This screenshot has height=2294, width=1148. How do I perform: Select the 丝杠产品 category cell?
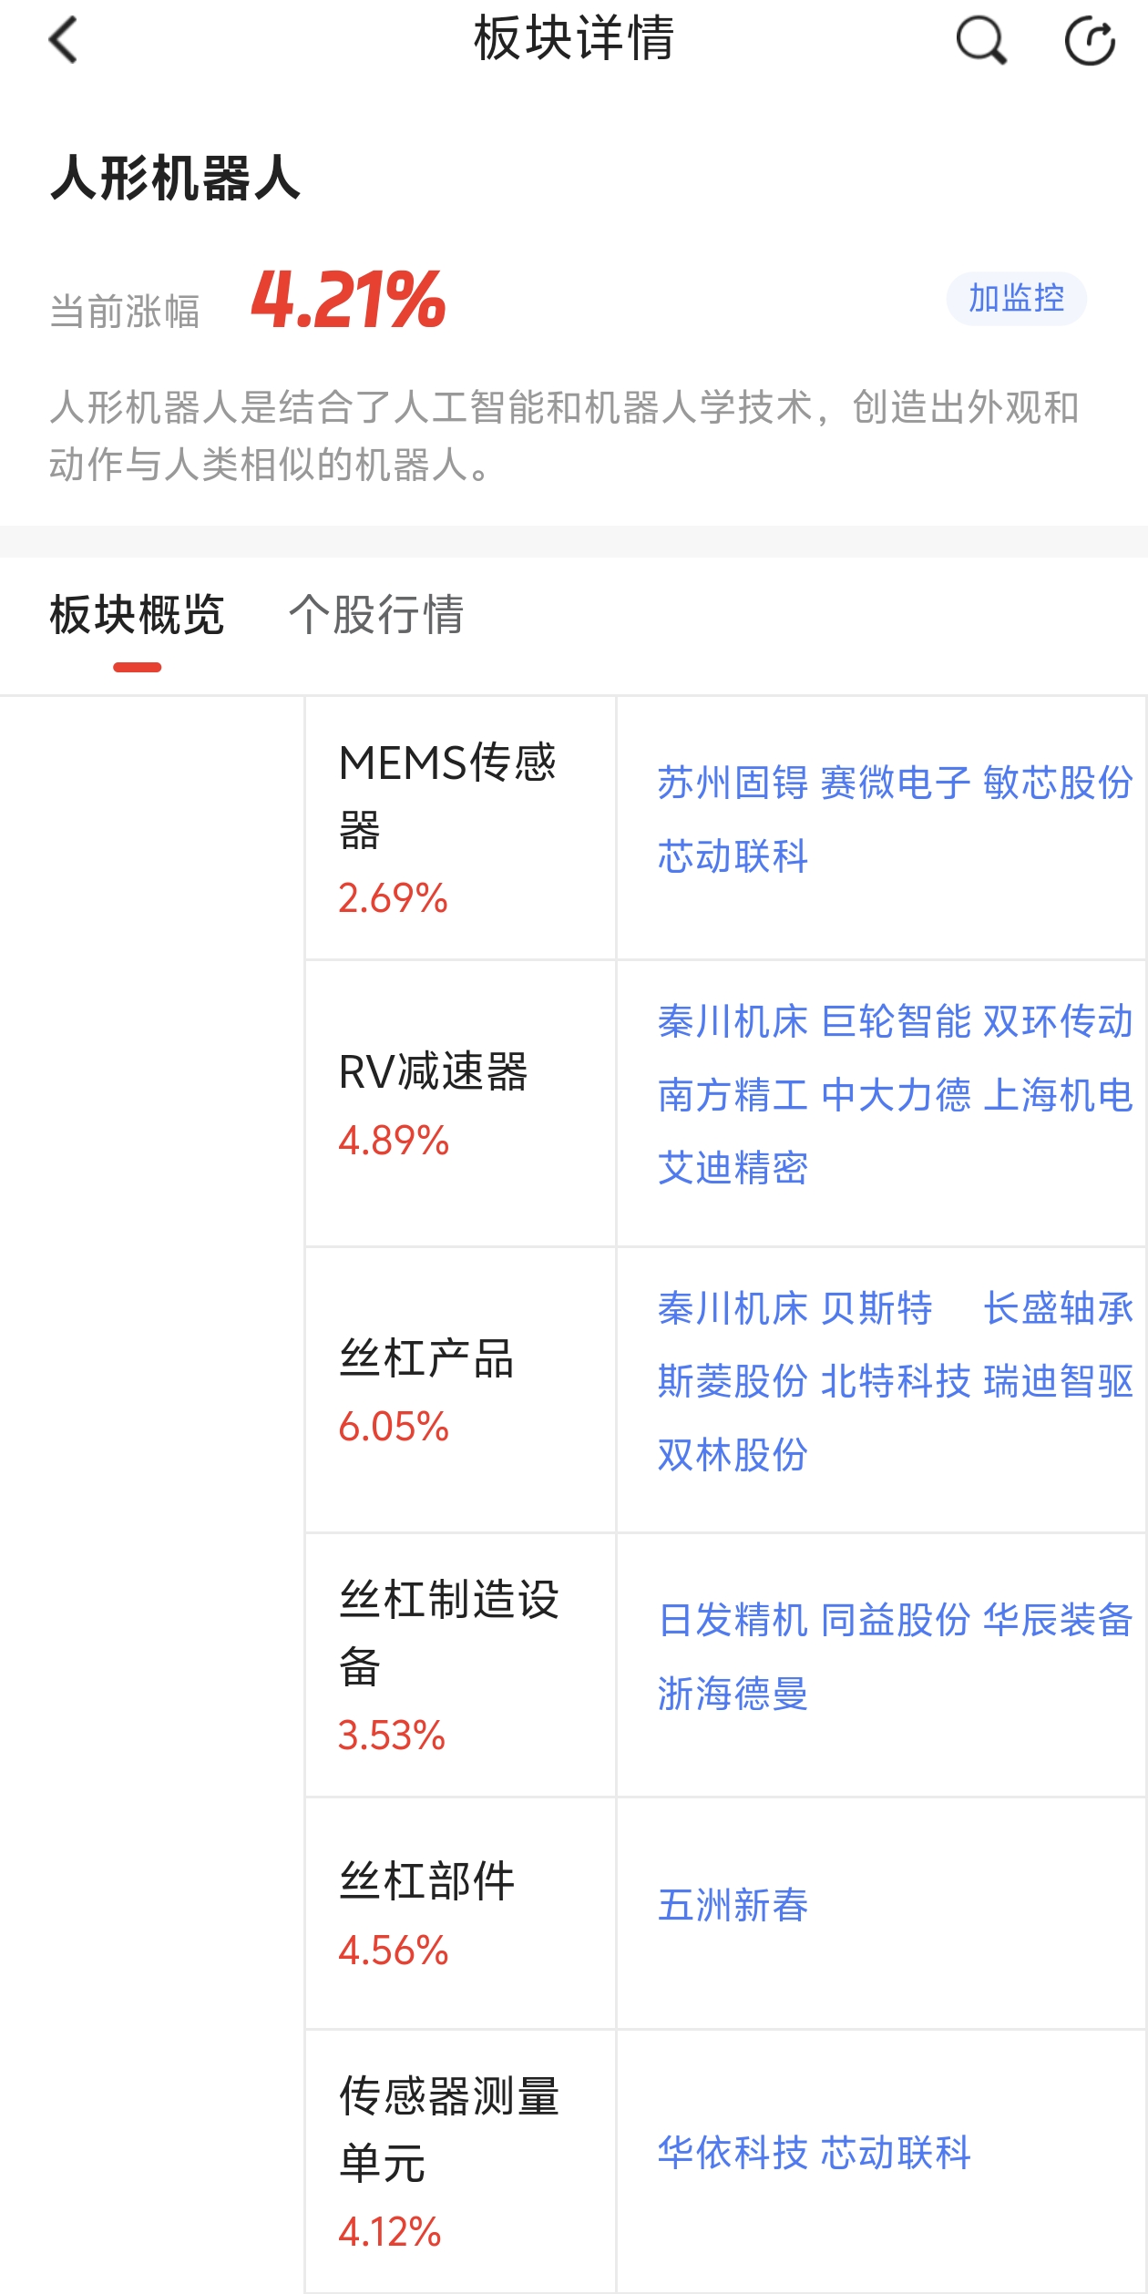tap(460, 1390)
